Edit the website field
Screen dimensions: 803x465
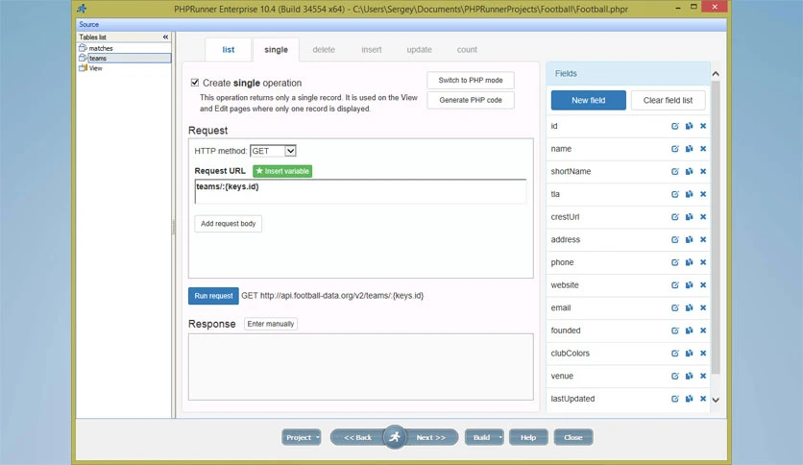tap(675, 285)
